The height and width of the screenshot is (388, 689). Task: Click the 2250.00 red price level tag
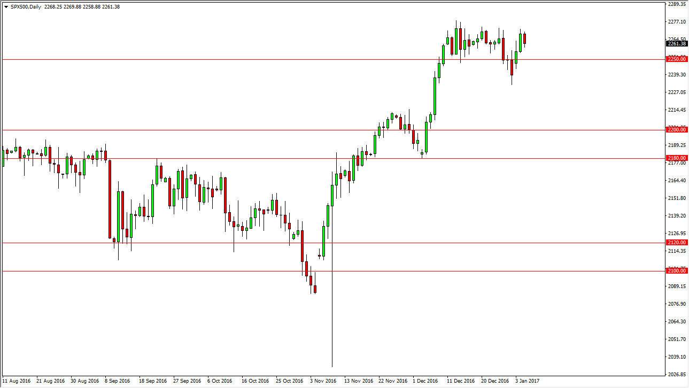(x=677, y=59)
